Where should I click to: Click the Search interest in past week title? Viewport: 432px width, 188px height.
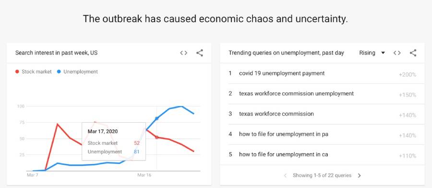(x=56, y=53)
